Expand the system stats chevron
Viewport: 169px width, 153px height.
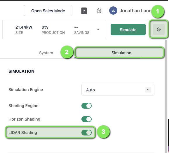[x=98, y=29]
